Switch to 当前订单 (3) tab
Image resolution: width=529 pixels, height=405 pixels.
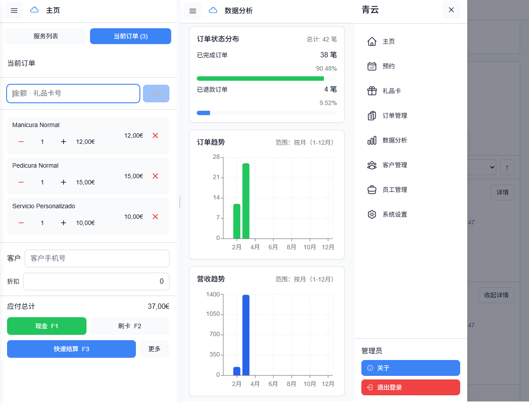coord(131,36)
